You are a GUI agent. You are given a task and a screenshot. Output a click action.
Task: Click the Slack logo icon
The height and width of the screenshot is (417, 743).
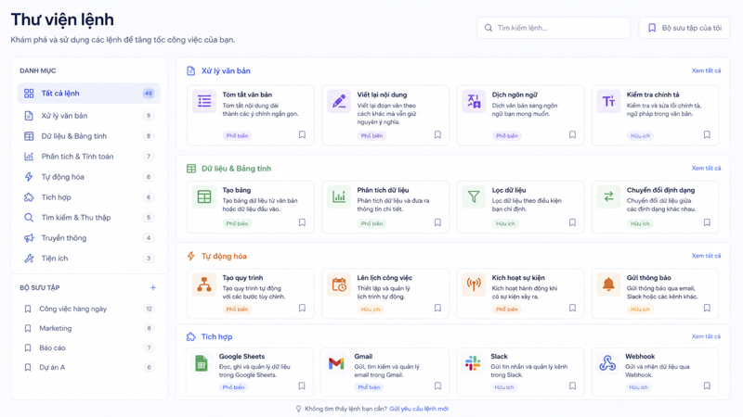(473, 363)
